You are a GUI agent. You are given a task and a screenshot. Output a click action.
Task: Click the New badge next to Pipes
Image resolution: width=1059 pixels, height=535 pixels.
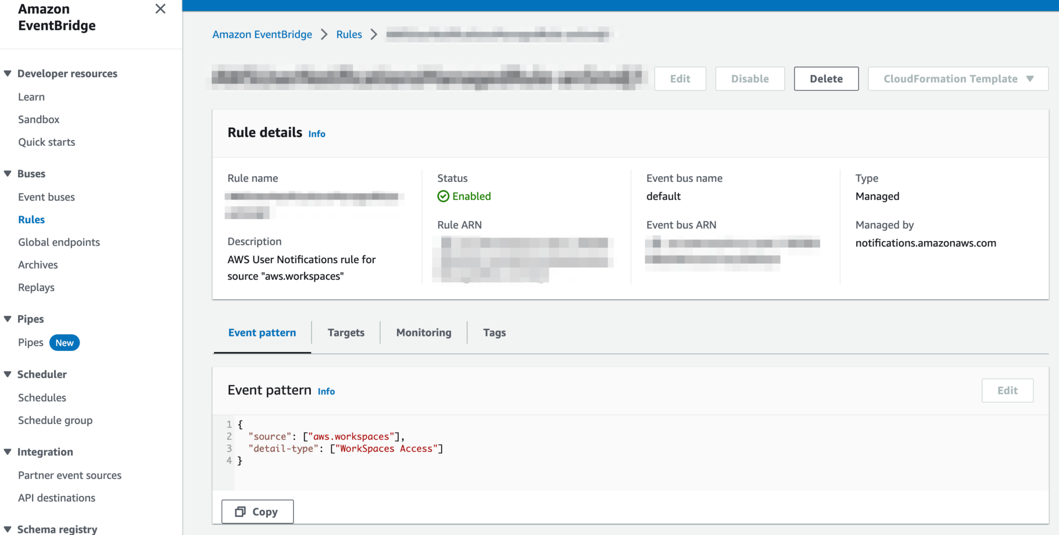click(64, 342)
